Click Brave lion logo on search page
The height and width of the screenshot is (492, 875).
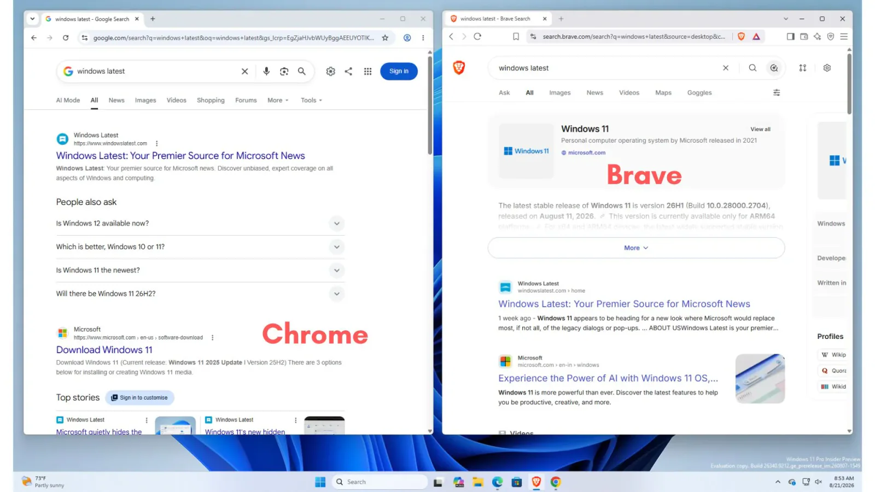point(459,67)
